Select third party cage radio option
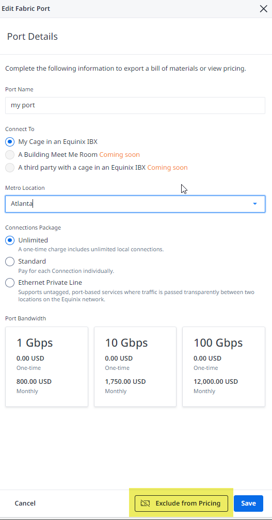The width and height of the screenshot is (272, 520). (10, 168)
